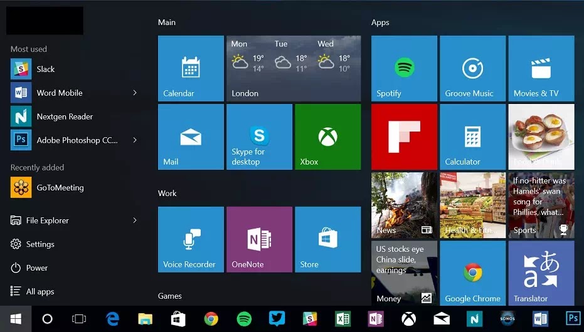Launch Excel from the taskbar

pyautogui.click(x=342, y=319)
